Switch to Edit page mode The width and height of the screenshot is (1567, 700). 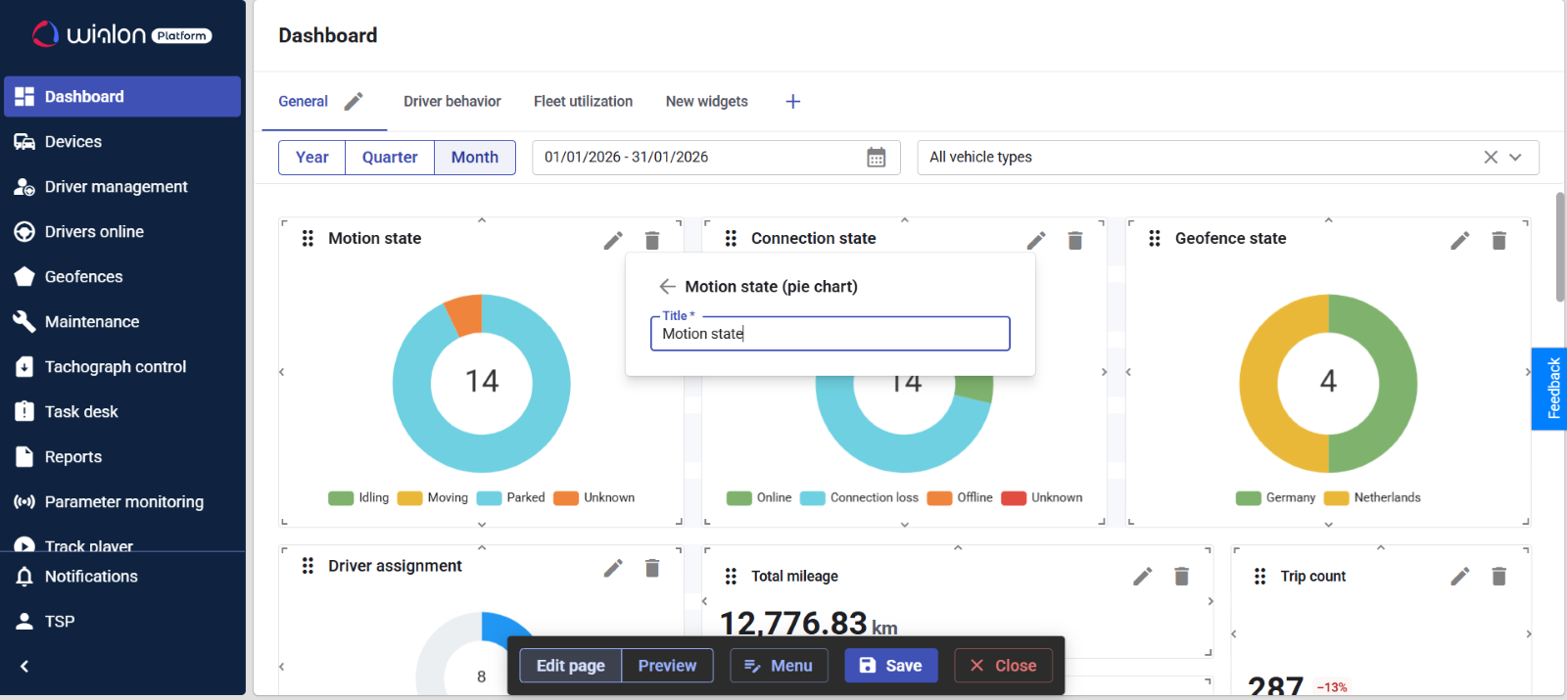[571, 666]
